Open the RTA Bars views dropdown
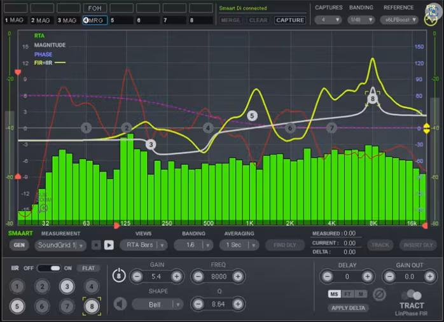The height and width of the screenshot is (322, 444). point(143,245)
